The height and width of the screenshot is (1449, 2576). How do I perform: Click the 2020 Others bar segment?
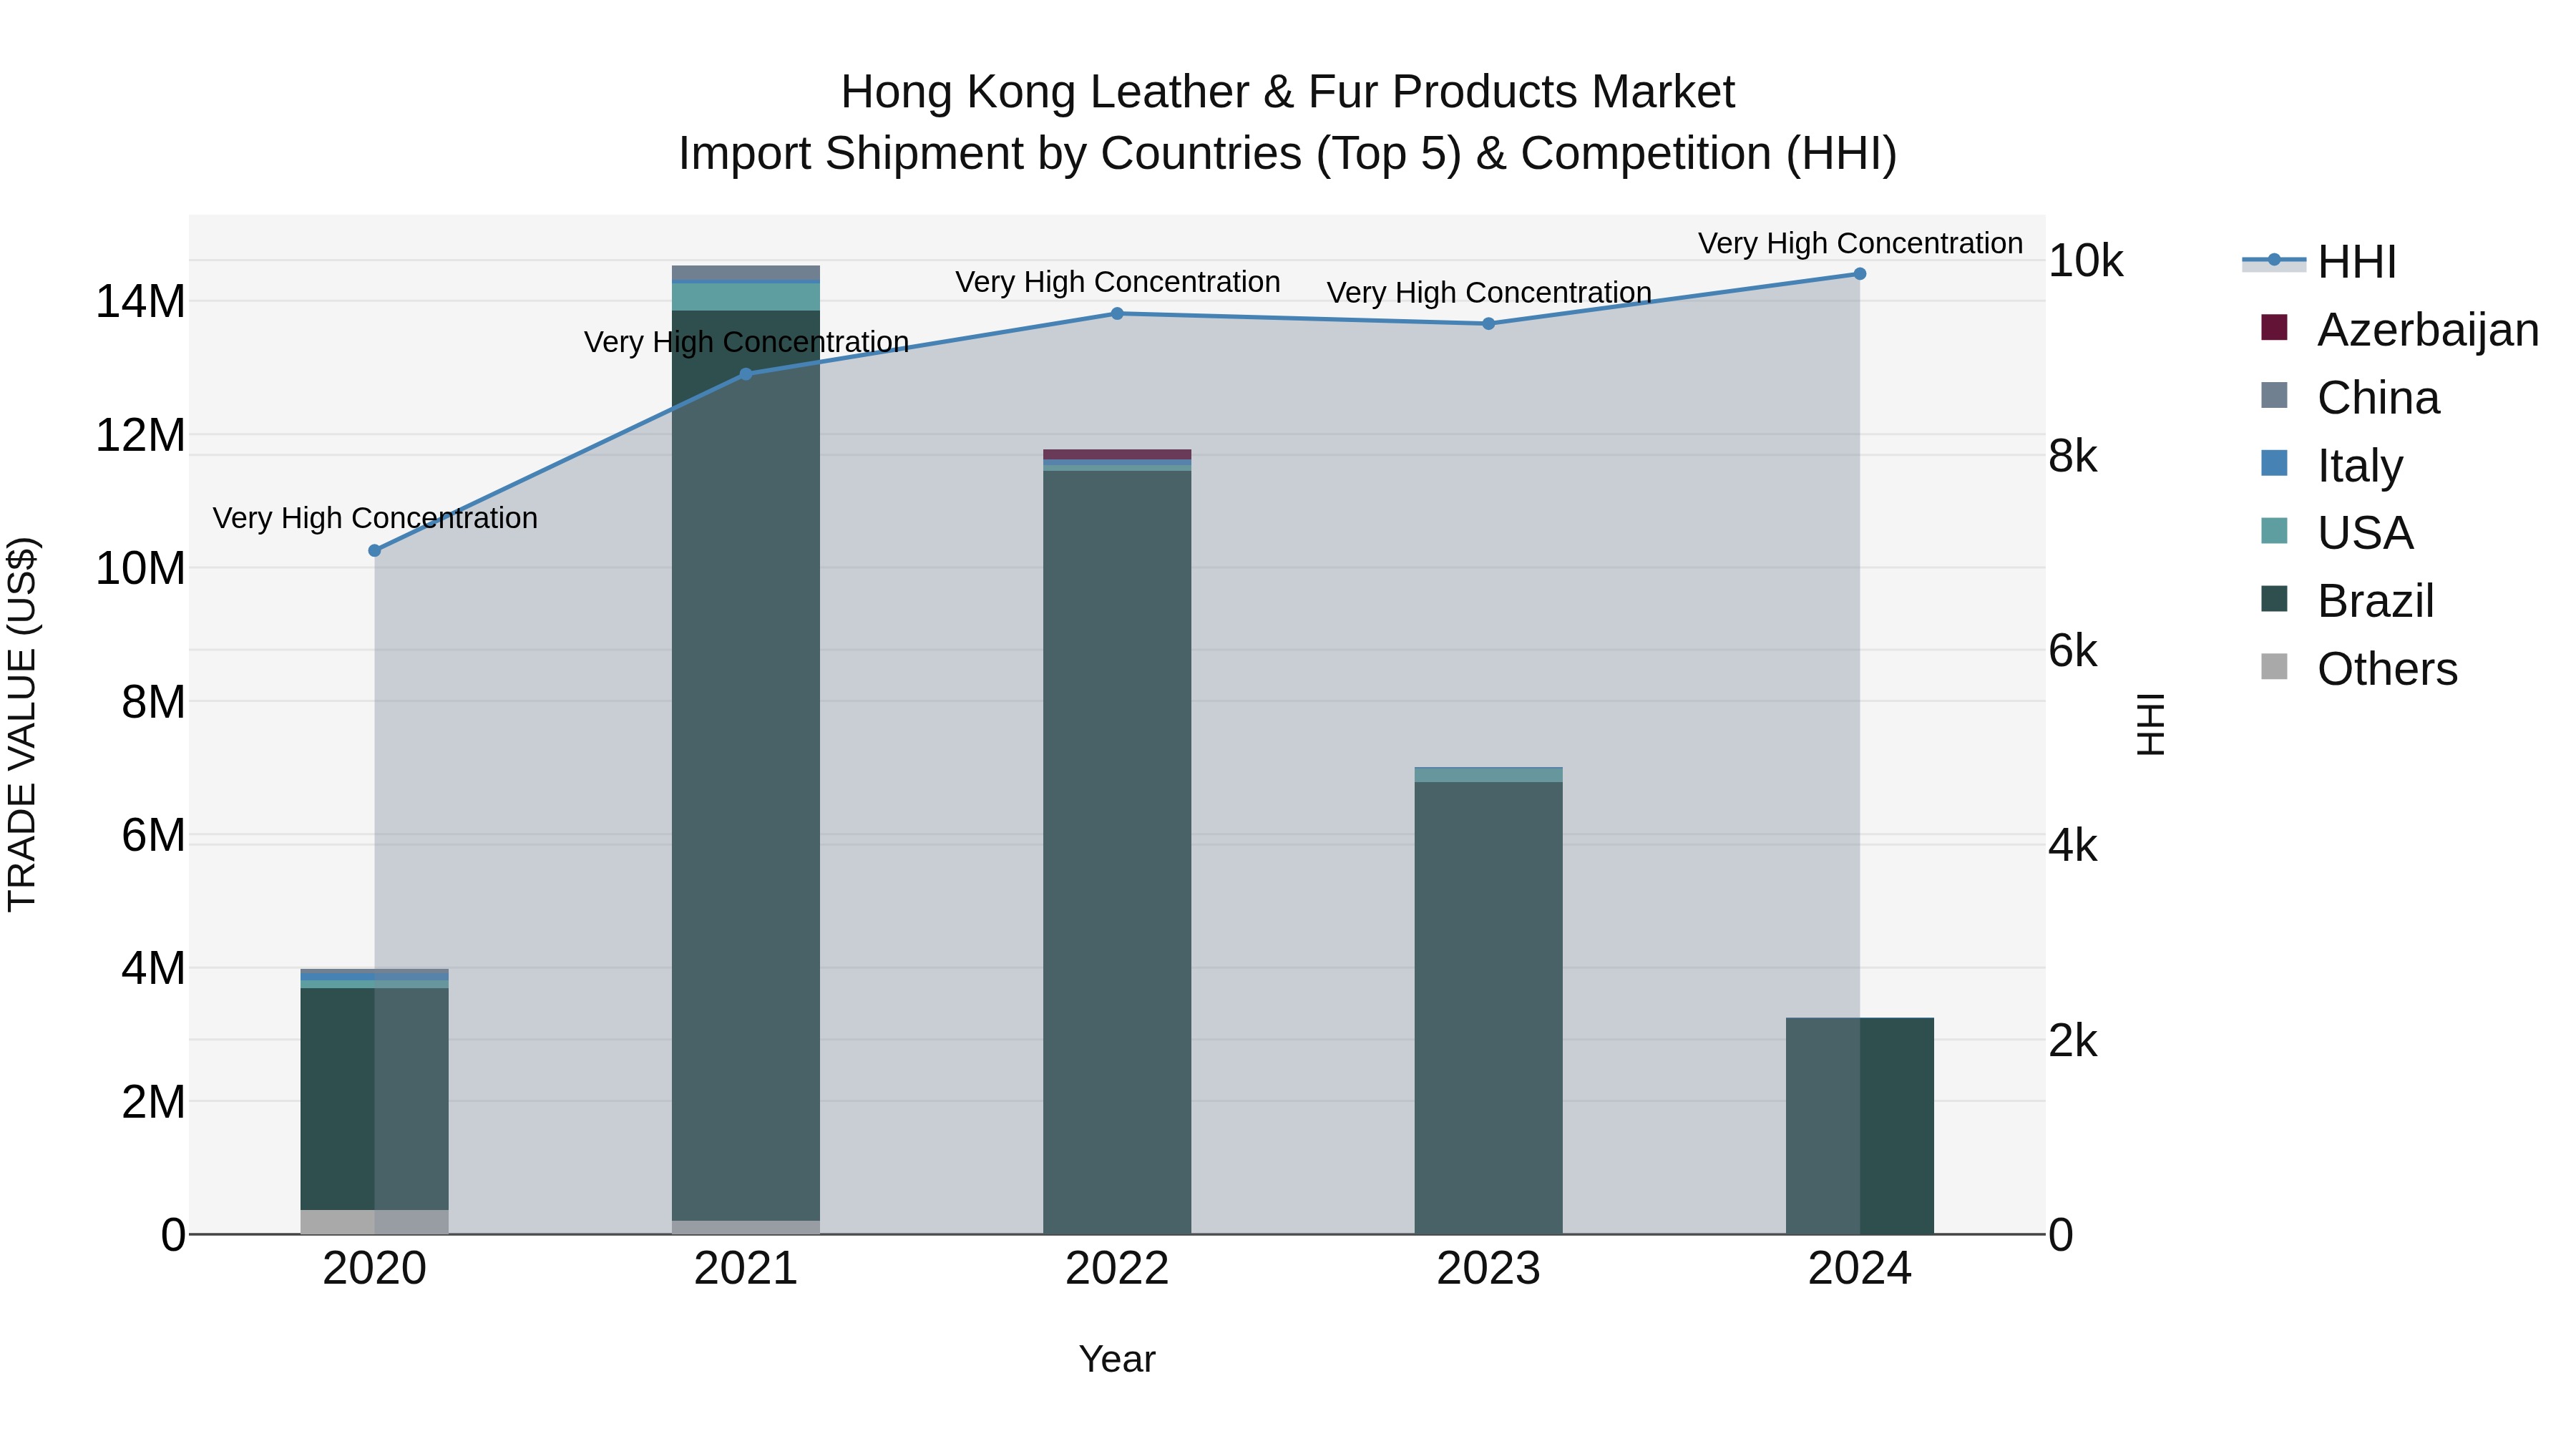(375, 1222)
